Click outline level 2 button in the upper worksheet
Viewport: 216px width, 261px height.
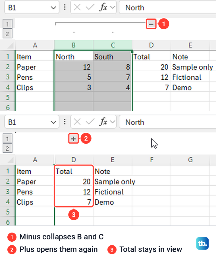(7, 34)
